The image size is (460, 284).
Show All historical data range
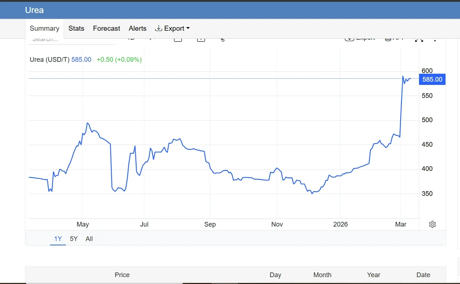click(89, 239)
